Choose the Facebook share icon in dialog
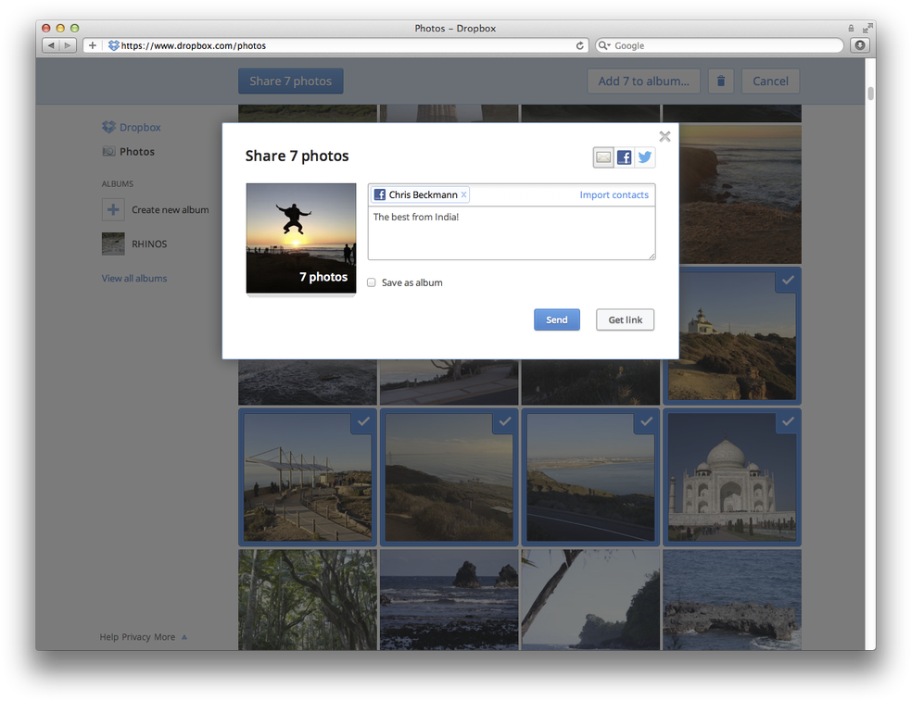 [x=624, y=157]
